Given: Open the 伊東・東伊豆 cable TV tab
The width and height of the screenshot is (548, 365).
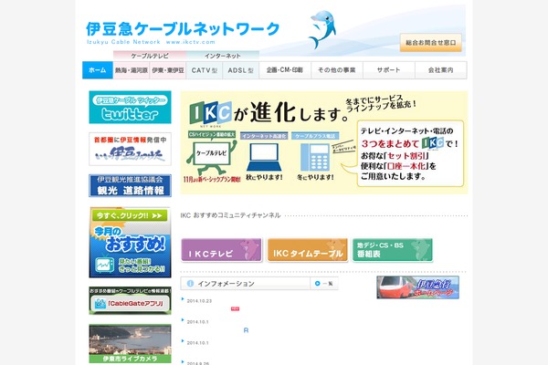Looking at the screenshot, I should [168, 70].
